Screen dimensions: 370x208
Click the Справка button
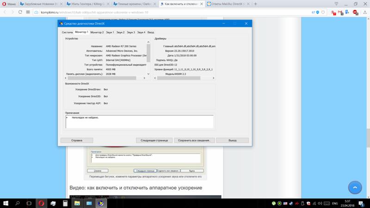(x=77, y=141)
